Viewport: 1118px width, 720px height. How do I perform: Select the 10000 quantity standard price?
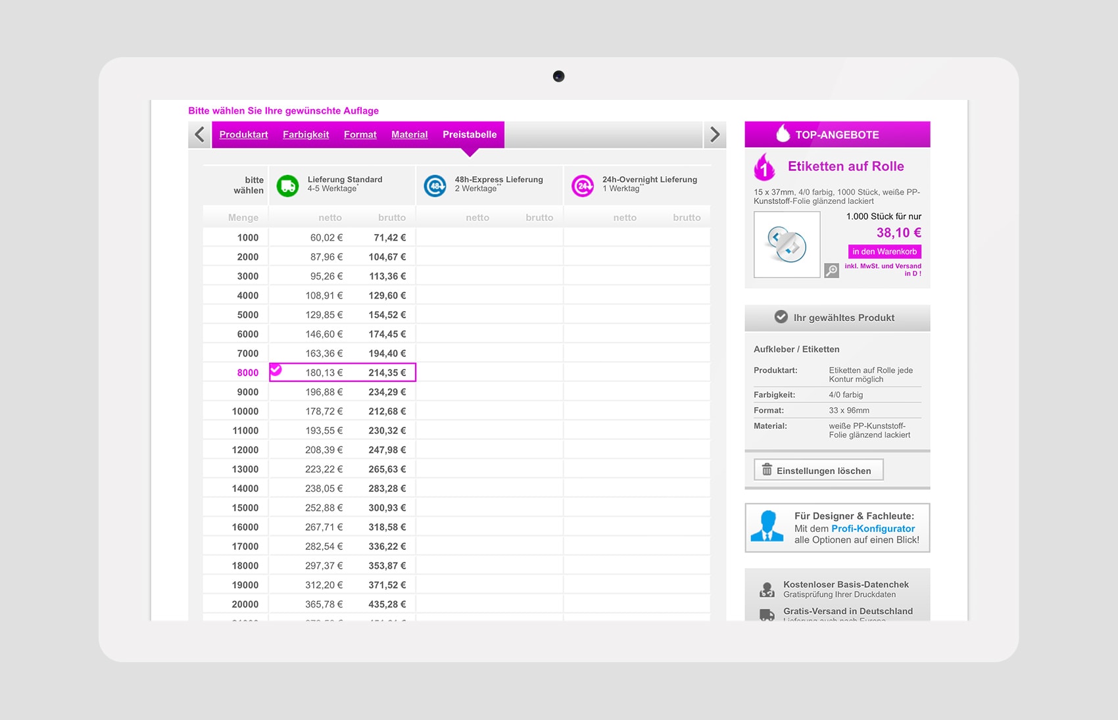[x=342, y=412]
